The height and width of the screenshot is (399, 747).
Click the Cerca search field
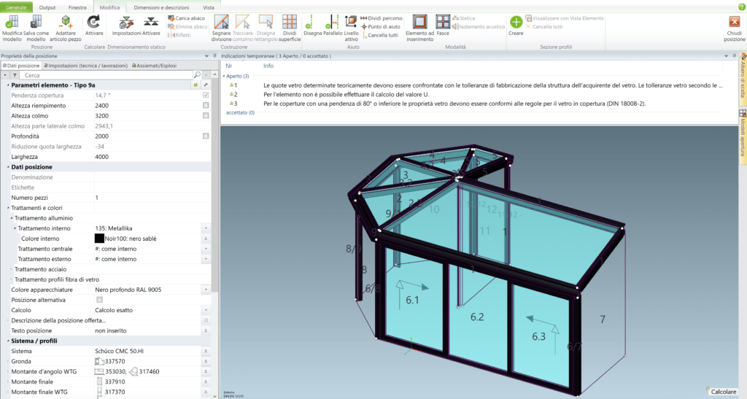tap(107, 75)
